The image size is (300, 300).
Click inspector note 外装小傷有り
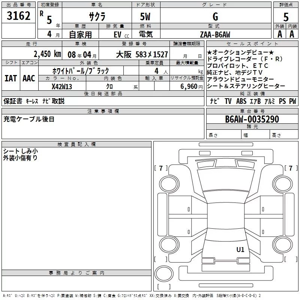tap(20, 157)
